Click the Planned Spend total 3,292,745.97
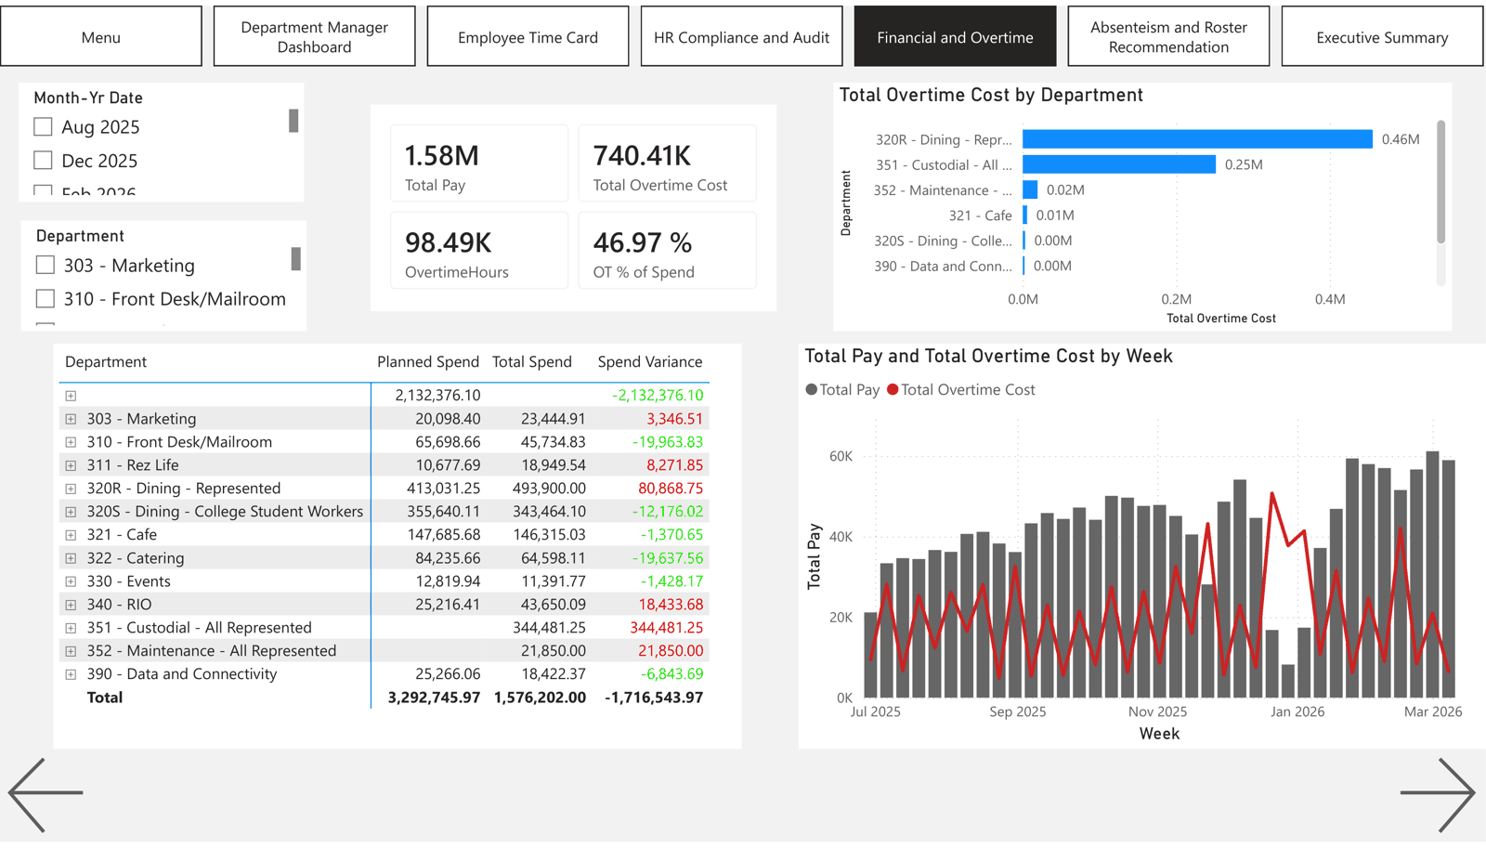The image size is (1486, 848). [x=434, y=698]
